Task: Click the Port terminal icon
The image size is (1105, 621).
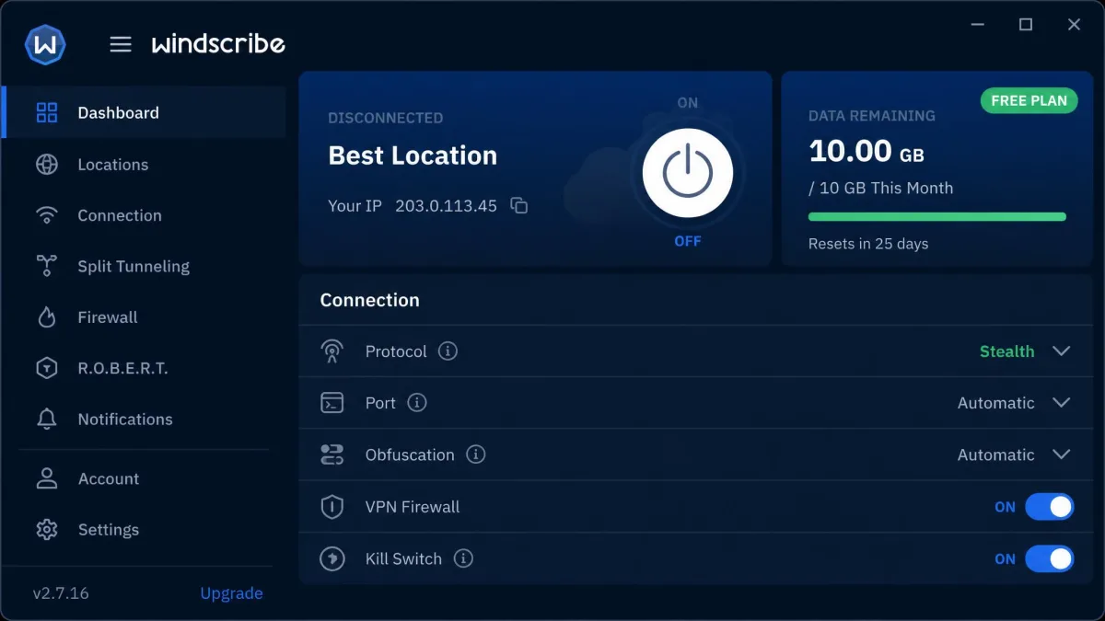Action: point(331,403)
